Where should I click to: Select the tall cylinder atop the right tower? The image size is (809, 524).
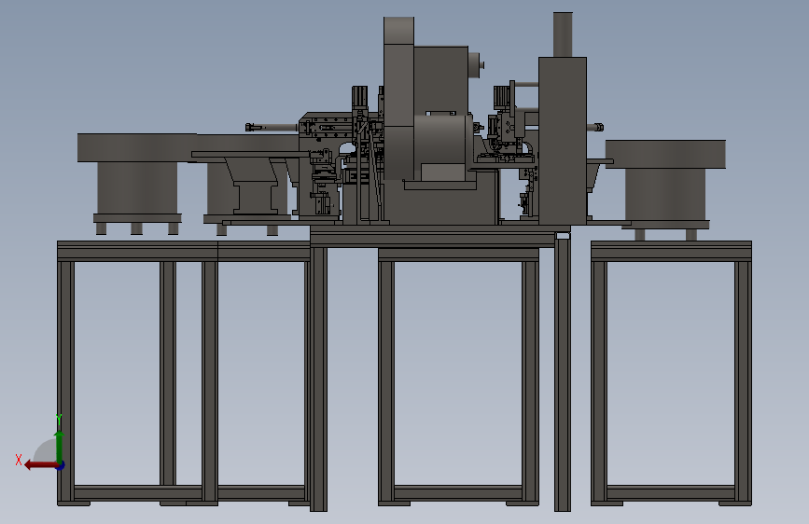point(563,34)
